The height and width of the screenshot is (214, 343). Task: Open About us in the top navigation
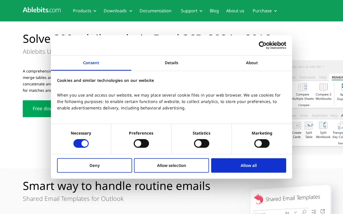235,11
